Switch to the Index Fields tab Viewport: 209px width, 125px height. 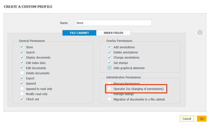113,33
